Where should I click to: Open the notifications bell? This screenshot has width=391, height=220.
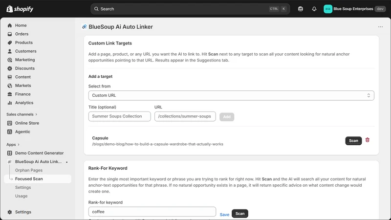[314, 9]
